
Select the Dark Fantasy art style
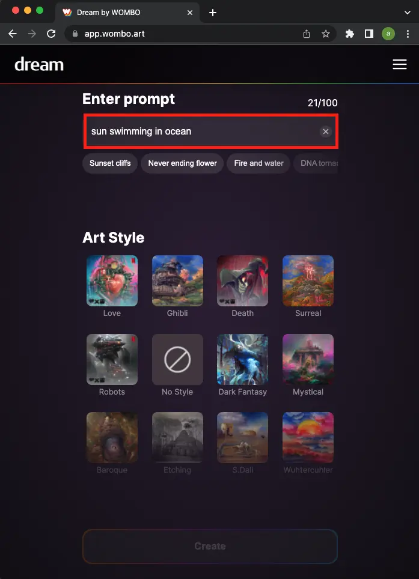[242, 365]
